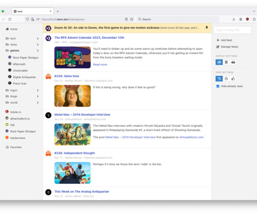The height and width of the screenshot is (214, 257).
Task: Click the shmuplations.com link in excerpt
Action: 191,137
